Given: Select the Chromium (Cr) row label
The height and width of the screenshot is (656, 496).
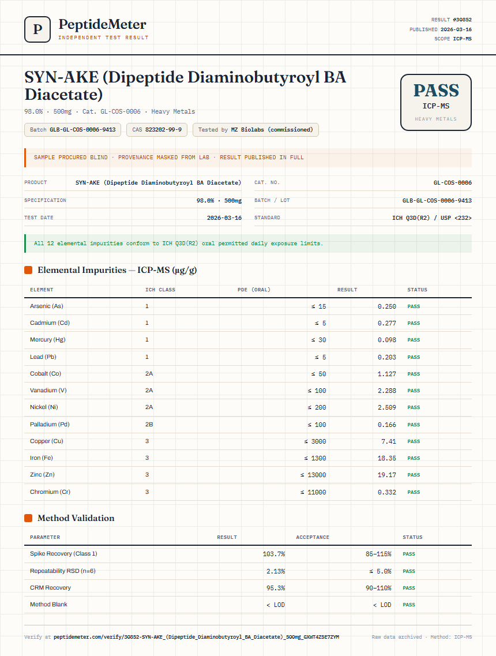Looking at the screenshot, I should click(x=50, y=492).
